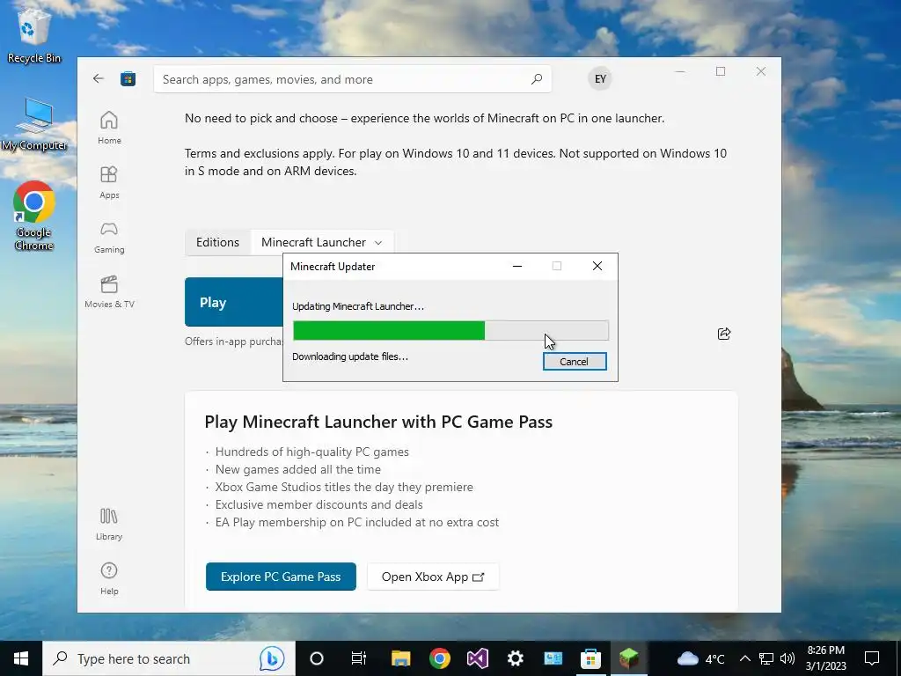Select the Recycle Bin desktop icon
The height and width of the screenshot is (676, 901).
tap(34, 34)
